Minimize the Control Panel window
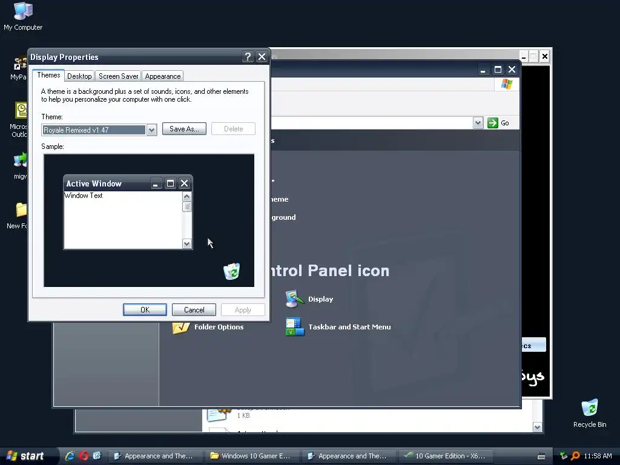620x465 pixels. pos(483,70)
